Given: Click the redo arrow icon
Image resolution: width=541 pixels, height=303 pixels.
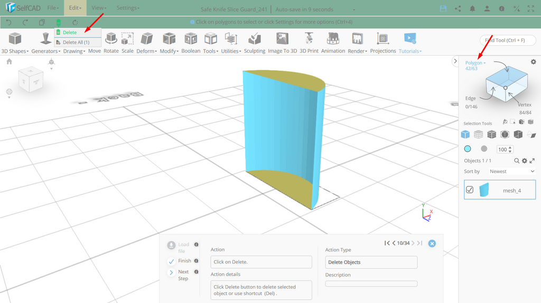Looking at the screenshot, I should pos(25,22).
